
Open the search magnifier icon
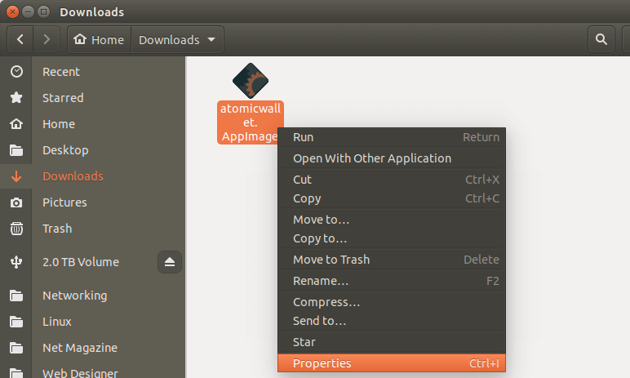click(601, 39)
